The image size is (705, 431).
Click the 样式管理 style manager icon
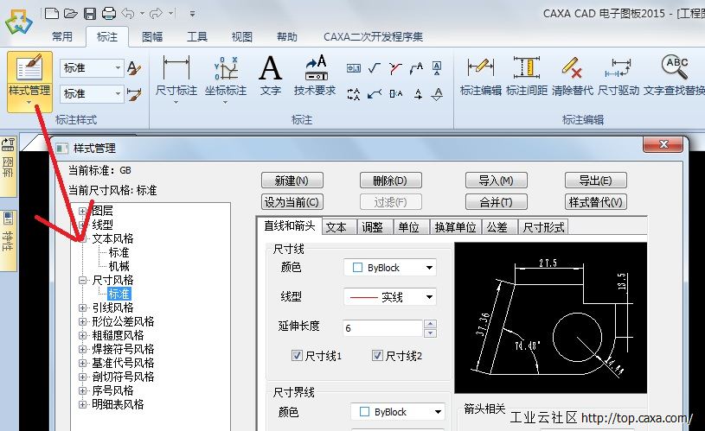click(29, 73)
